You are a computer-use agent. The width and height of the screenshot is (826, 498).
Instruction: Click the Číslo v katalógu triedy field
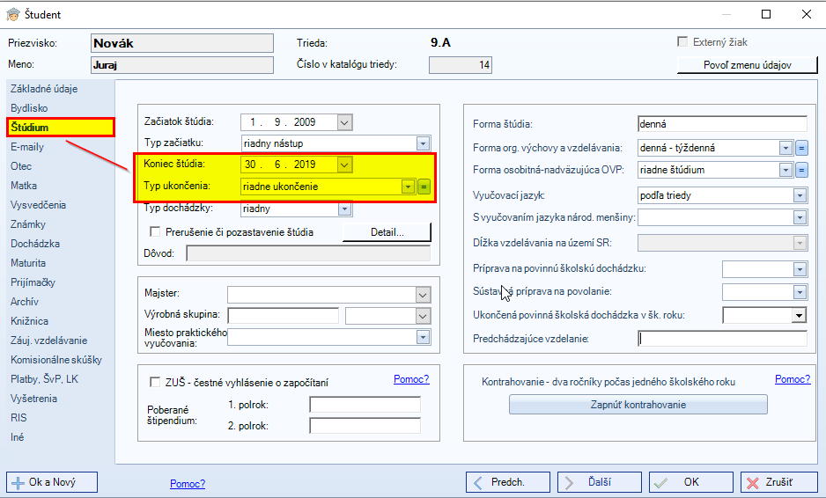461,65
